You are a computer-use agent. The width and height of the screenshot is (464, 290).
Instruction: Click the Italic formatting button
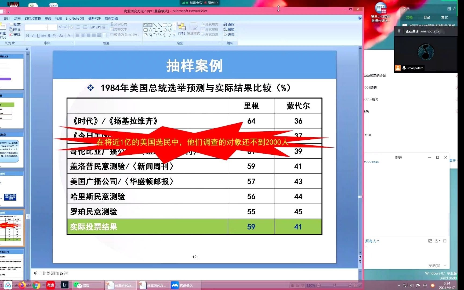(x=33, y=35)
